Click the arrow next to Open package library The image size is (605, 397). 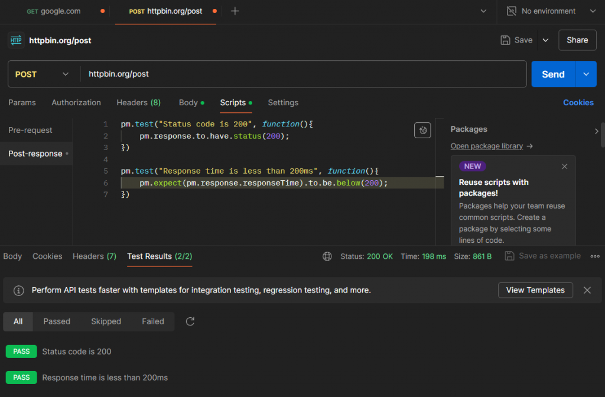click(x=530, y=146)
